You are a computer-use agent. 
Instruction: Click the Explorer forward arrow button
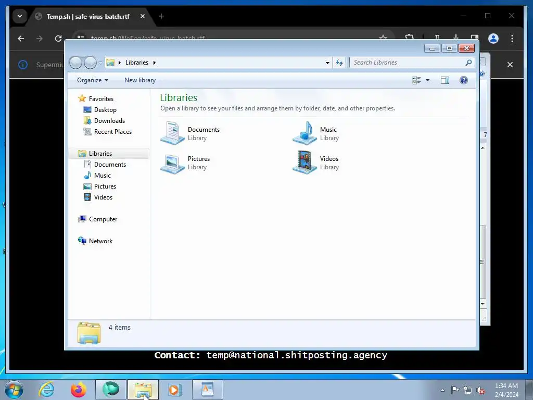coord(90,63)
